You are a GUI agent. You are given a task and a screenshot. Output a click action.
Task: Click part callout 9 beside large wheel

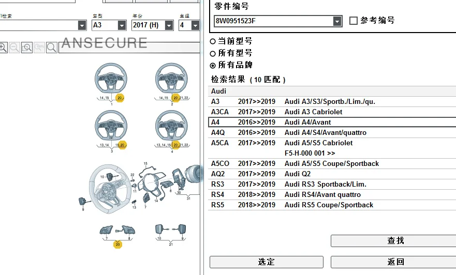[x=83, y=209]
